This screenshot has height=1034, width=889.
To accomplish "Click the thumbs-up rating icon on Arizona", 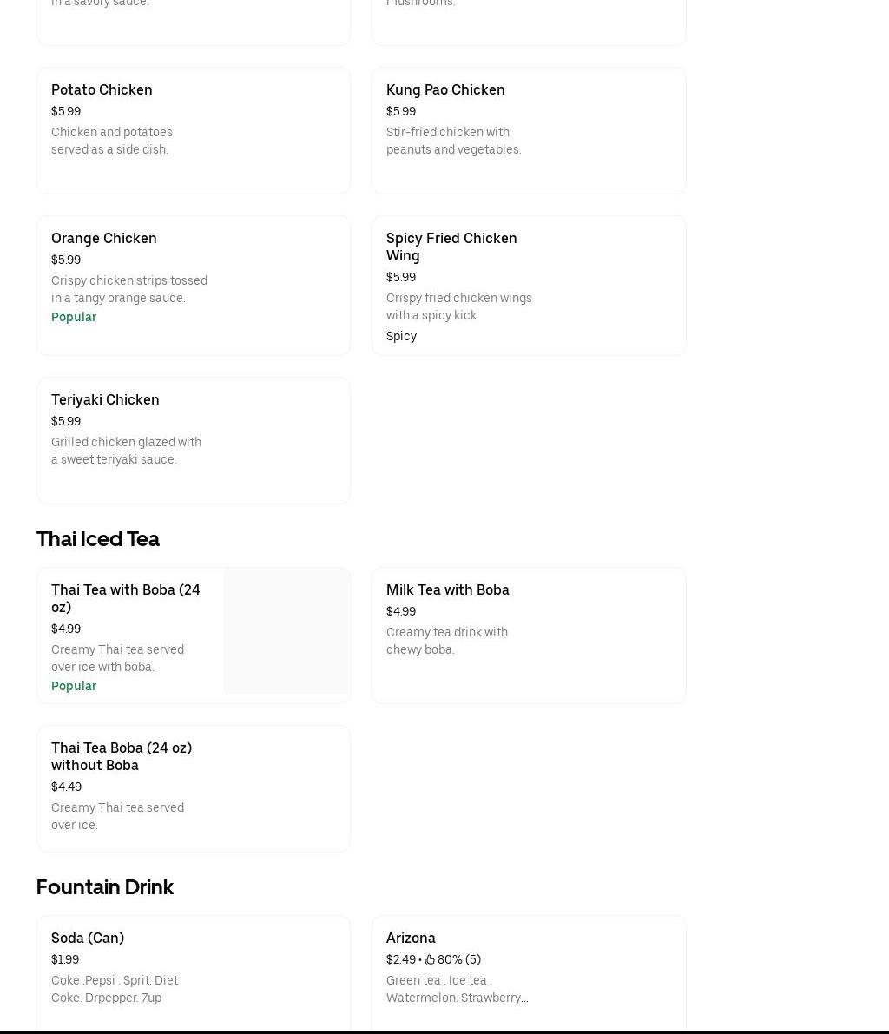I will pyautogui.click(x=430, y=959).
